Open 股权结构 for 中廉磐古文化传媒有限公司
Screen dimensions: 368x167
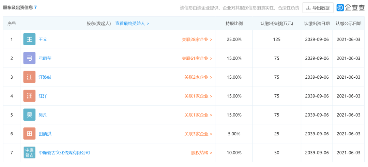tap(202, 153)
